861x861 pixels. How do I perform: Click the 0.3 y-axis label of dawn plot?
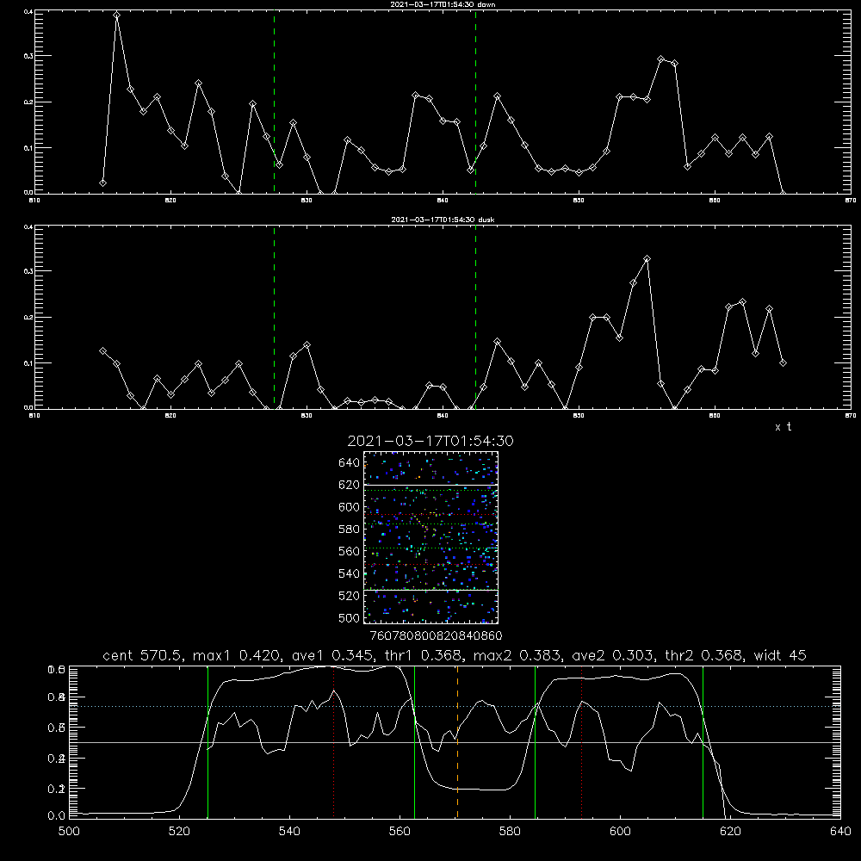[x=28, y=56]
